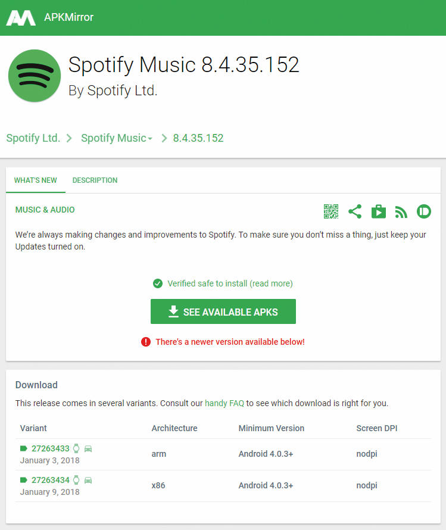446x530 pixels.
Task: Open variant 27263434 x86 download
Action: [51, 480]
